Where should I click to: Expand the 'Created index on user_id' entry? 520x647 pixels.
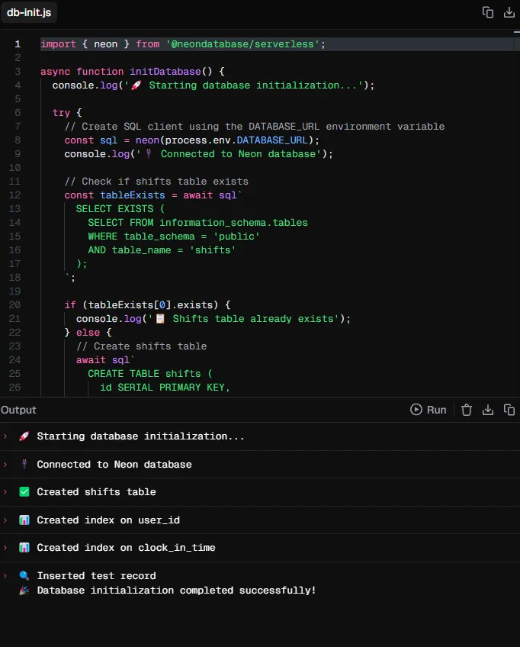pyautogui.click(x=5, y=520)
